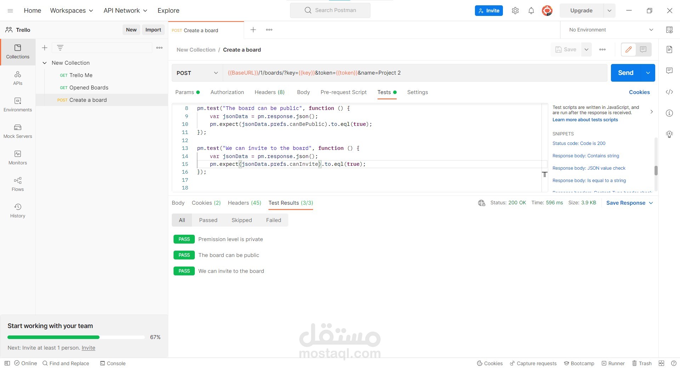The height and width of the screenshot is (368, 680).
Task: Show only Failed test results
Action: [273, 220]
